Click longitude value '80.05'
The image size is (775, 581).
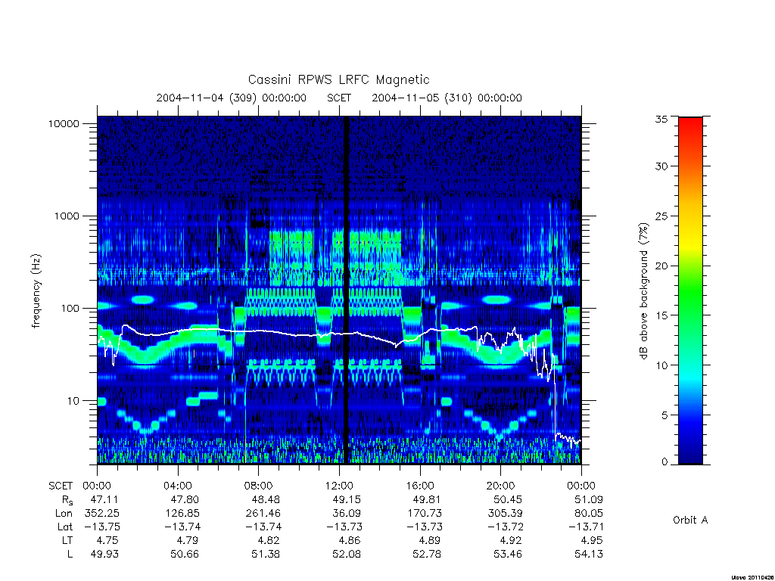(589, 514)
